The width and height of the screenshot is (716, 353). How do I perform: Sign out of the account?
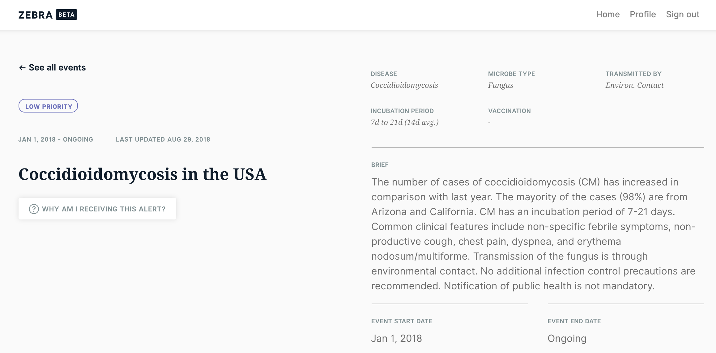click(683, 15)
